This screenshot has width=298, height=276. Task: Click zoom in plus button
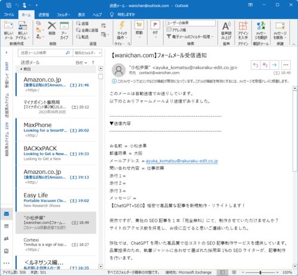click(x=278, y=272)
